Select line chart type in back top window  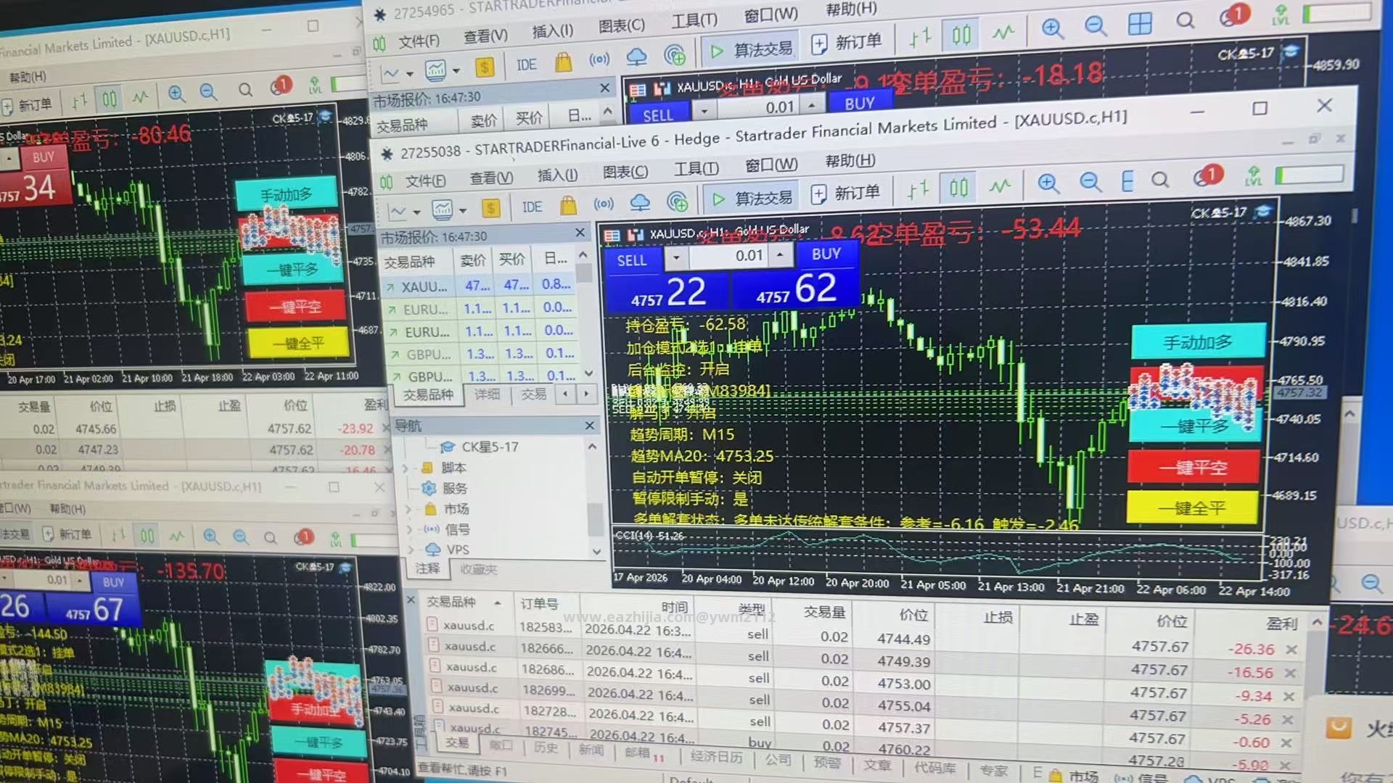[x=1003, y=33]
